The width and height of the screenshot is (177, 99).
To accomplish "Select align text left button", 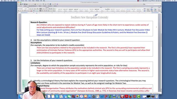I will click(x=40, y=11).
